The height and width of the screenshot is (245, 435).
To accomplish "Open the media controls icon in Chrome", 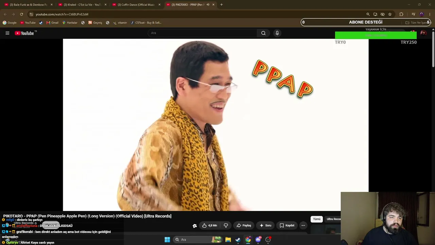I will point(413,14).
